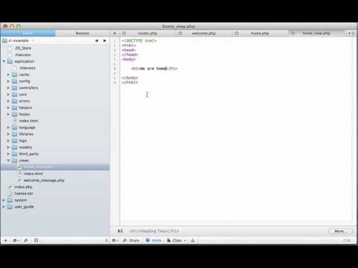358x268 pixels.
Task: Click the license.txt file icon
Action: [10, 194]
